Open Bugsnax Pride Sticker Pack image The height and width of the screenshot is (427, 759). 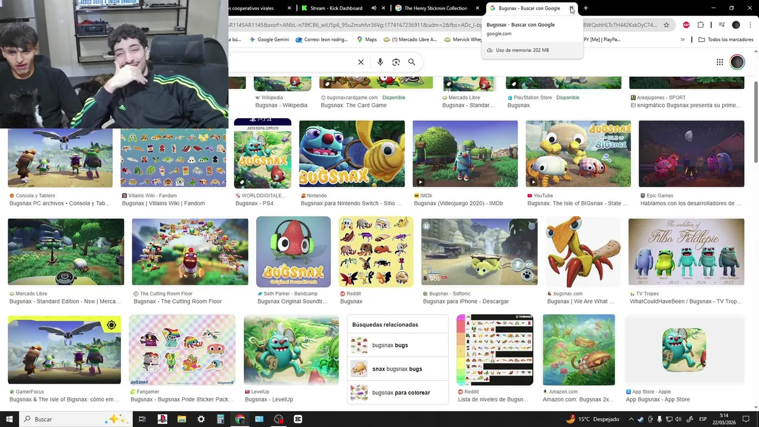[182, 350]
